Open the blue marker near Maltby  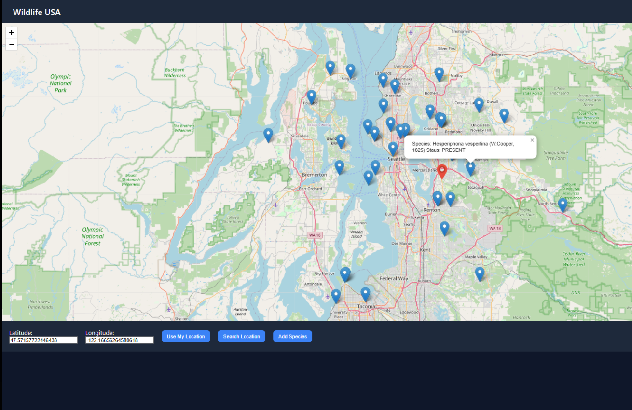[x=439, y=74]
